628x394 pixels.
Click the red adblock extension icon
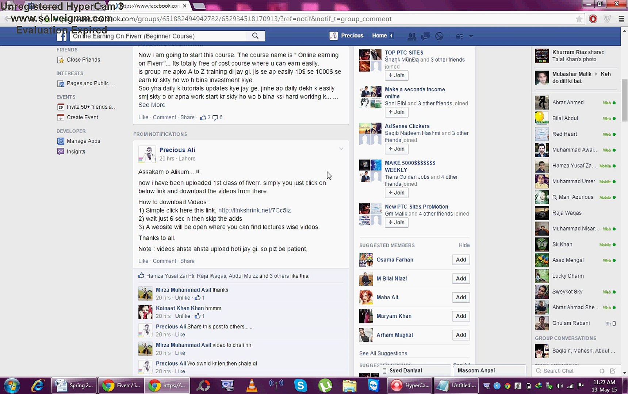click(x=593, y=19)
